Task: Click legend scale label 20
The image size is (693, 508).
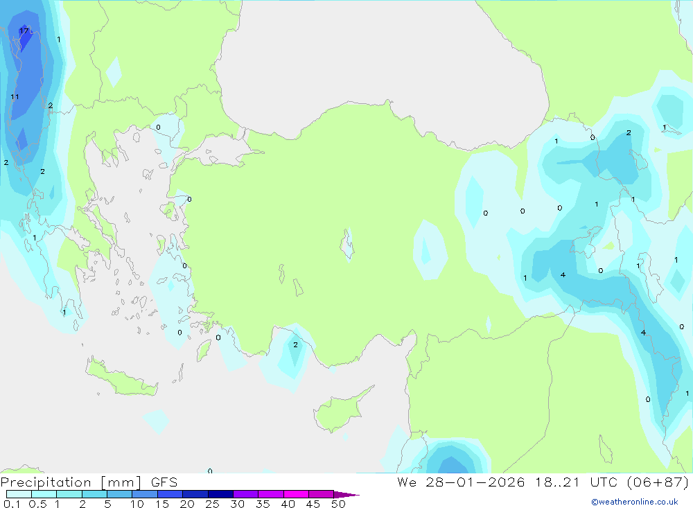Action: coord(187,504)
